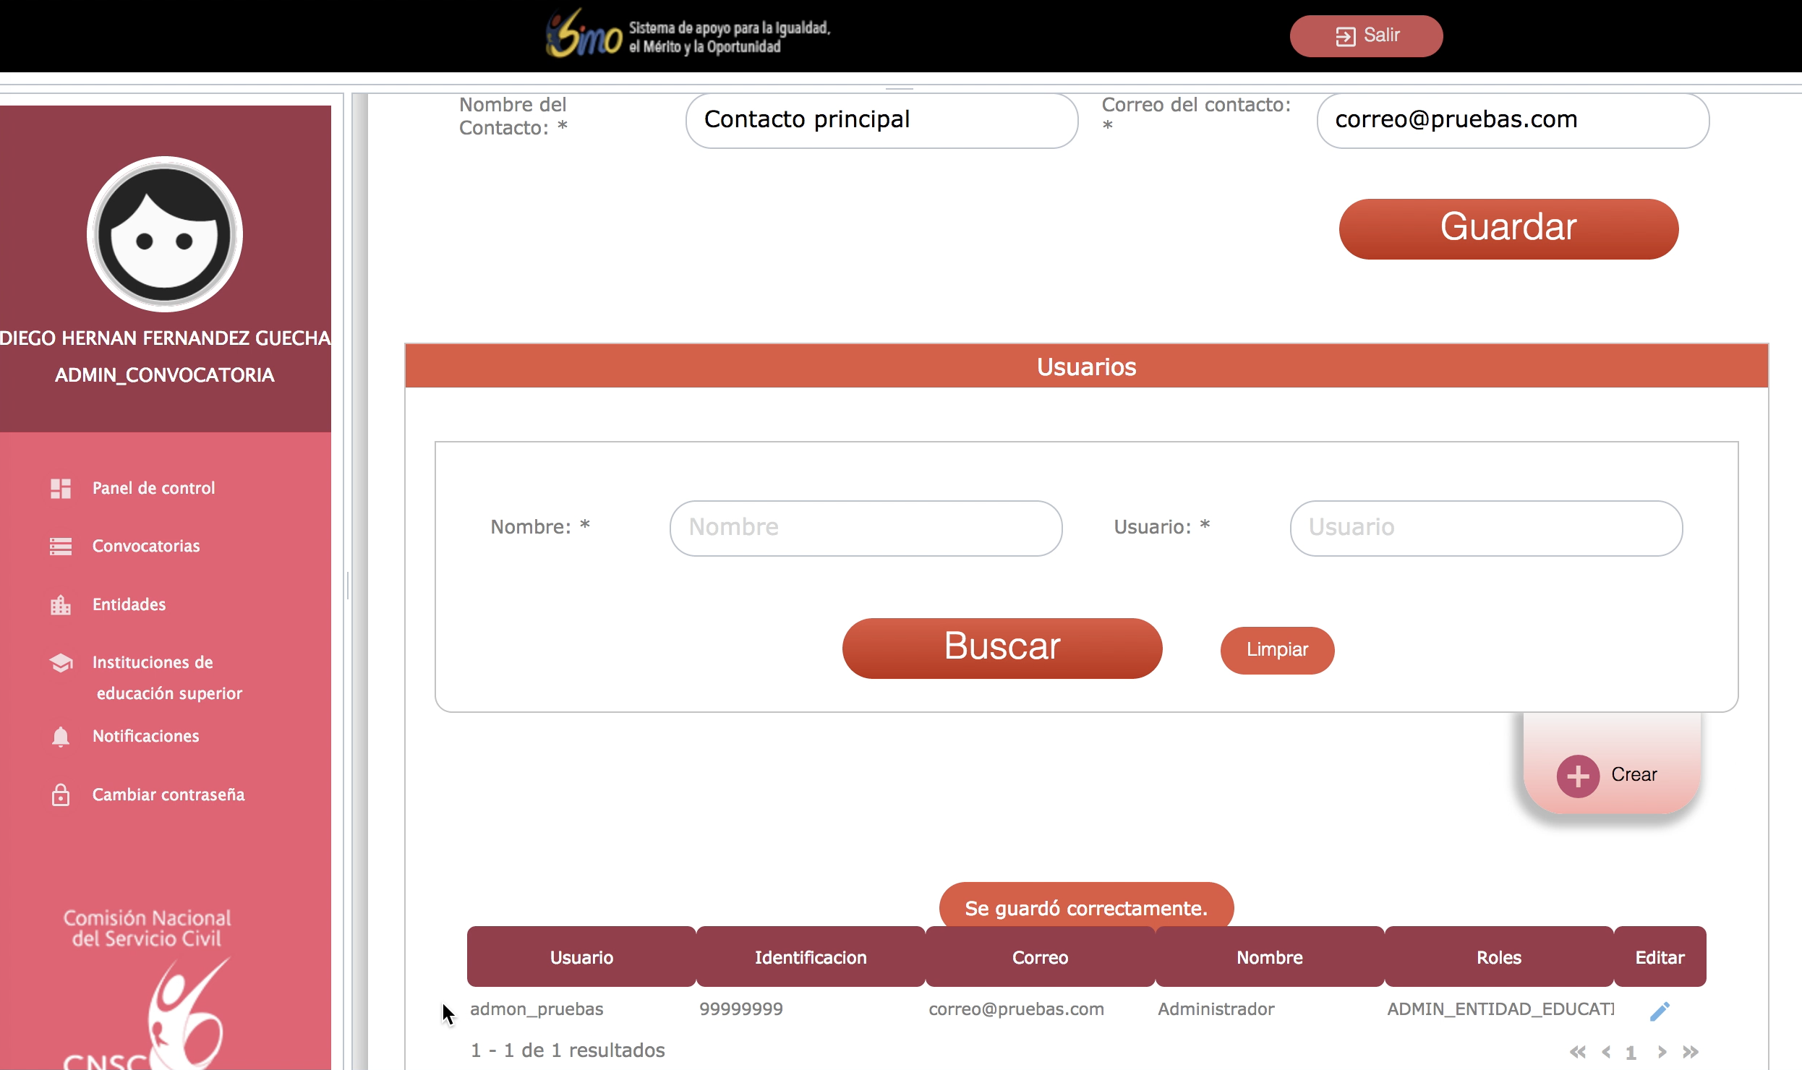Click the Panel de control grid icon
1802x1070 pixels.
click(x=61, y=489)
